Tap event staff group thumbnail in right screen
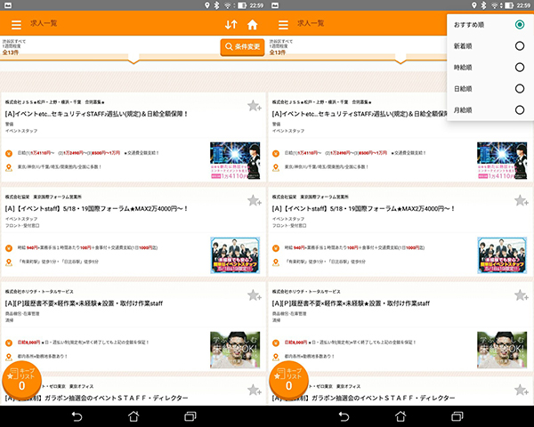The height and width of the screenshot is (427, 534). [x=502, y=255]
